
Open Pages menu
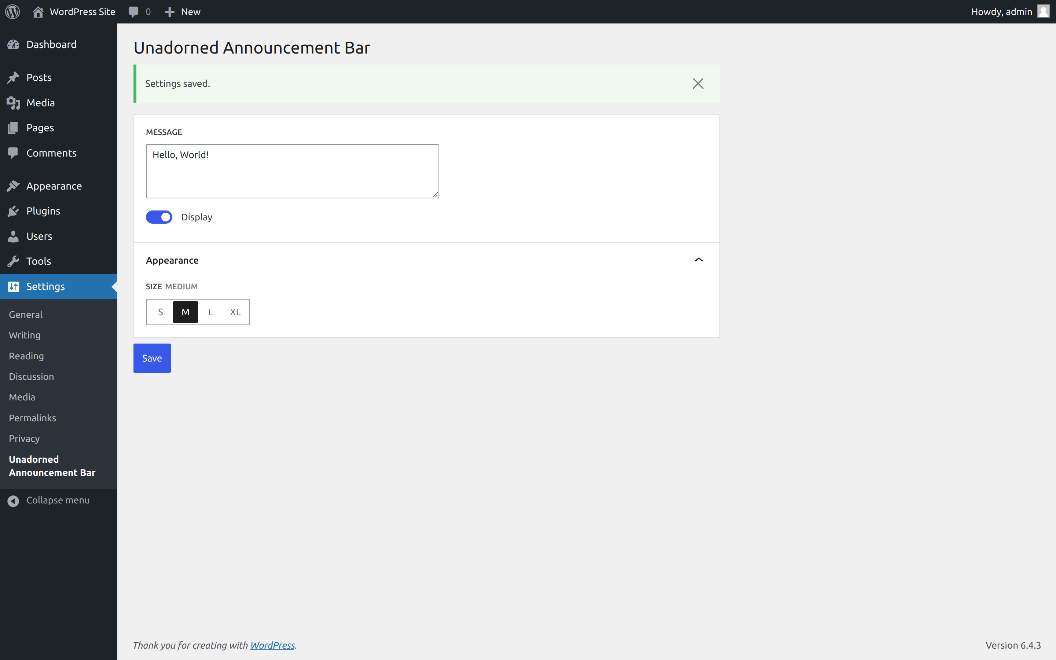(x=58, y=128)
